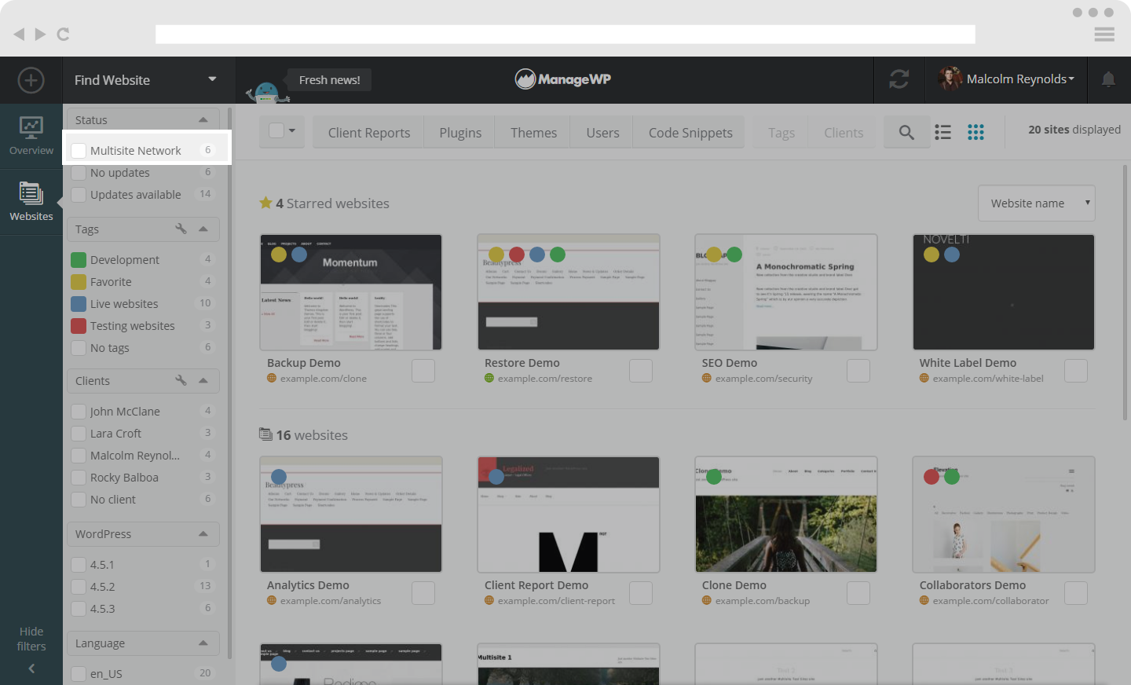Click the browser address bar
Screen dimensions: 1131x685
tap(565, 34)
